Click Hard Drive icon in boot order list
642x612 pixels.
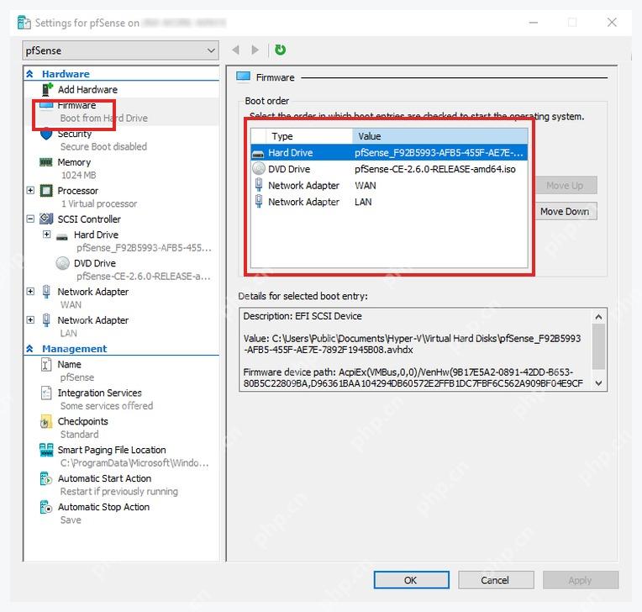258,154
